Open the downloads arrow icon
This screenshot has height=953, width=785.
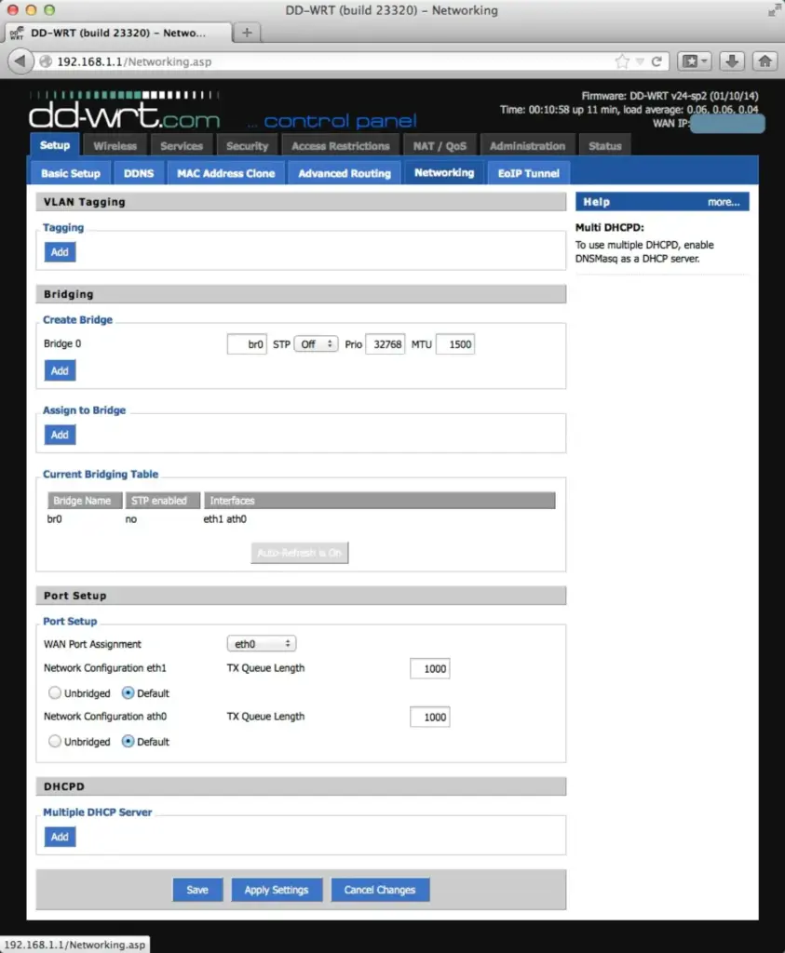pos(733,61)
